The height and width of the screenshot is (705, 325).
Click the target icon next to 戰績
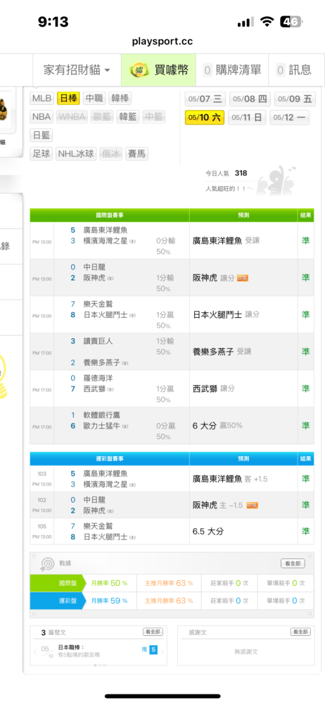(x=47, y=563)
